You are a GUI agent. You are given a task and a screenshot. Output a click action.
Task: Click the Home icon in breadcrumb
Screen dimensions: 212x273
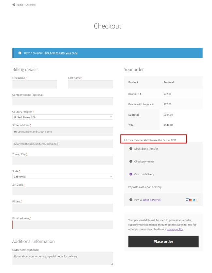14,5
